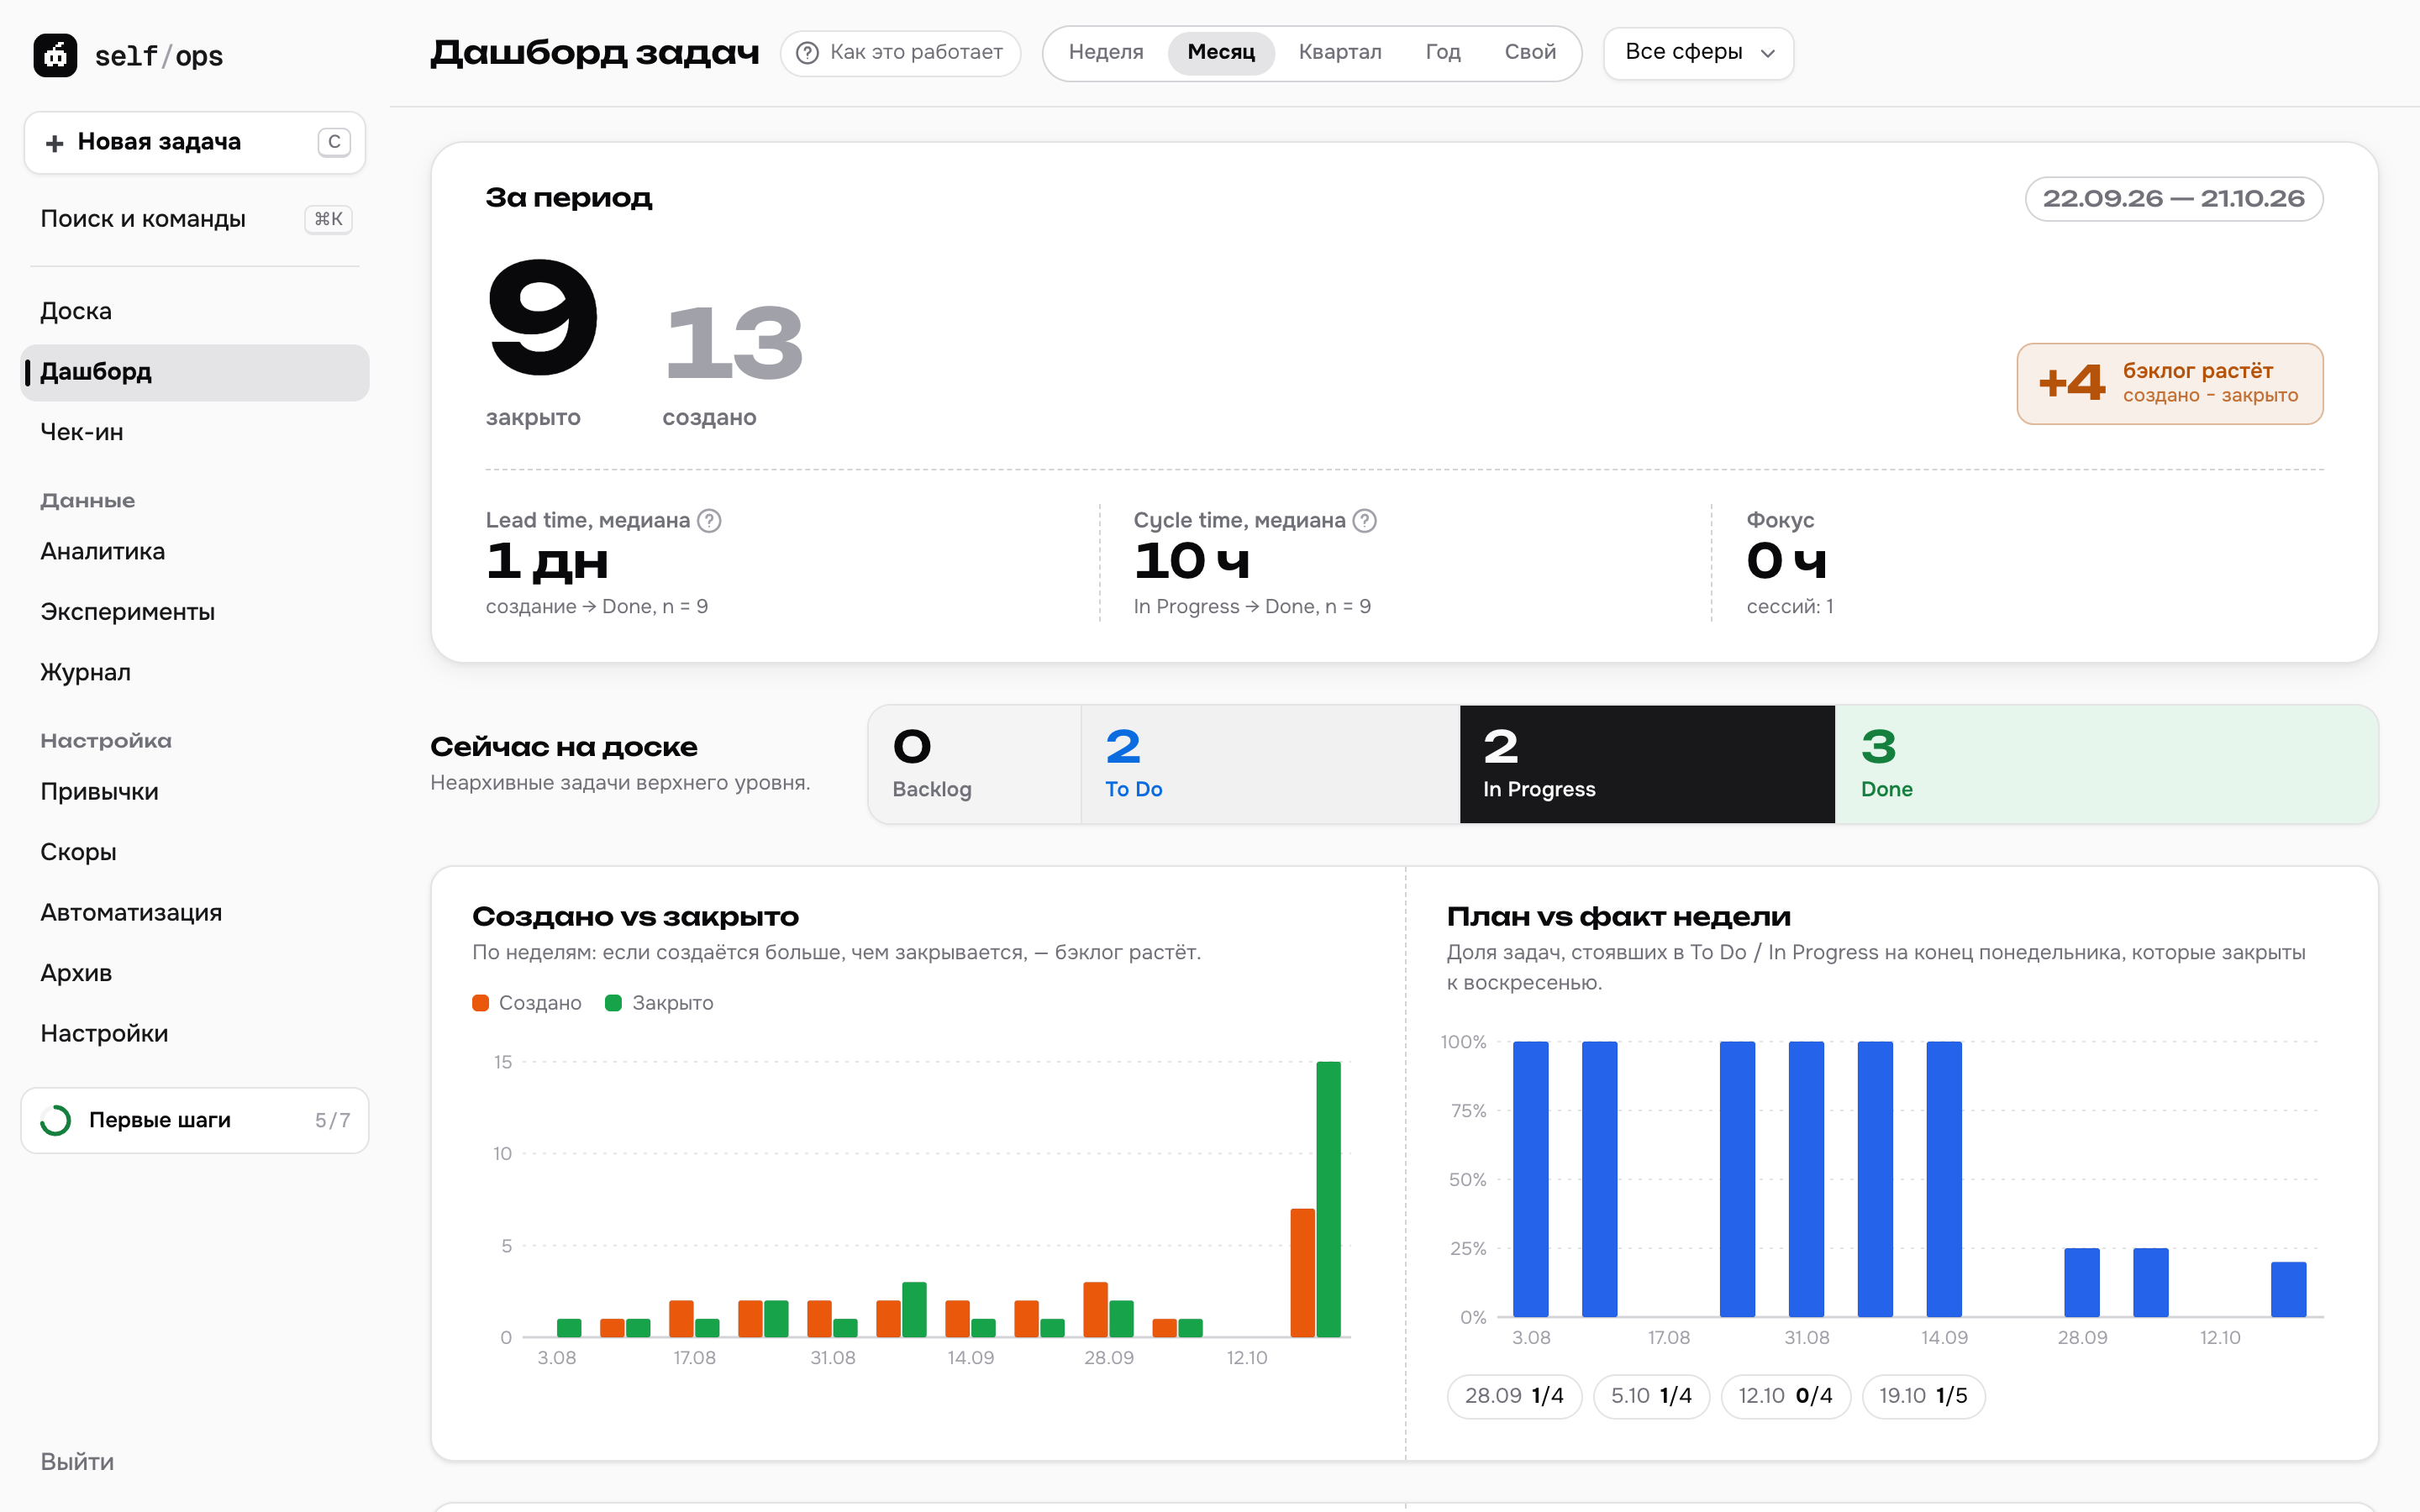Click the self/ops logo icon
Image resolution: width=2420 pixels, height=1512 pixels.
point(55,55)
